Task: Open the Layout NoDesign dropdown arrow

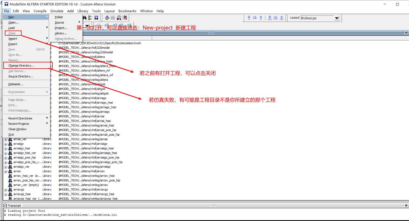Action: [337, 18]
